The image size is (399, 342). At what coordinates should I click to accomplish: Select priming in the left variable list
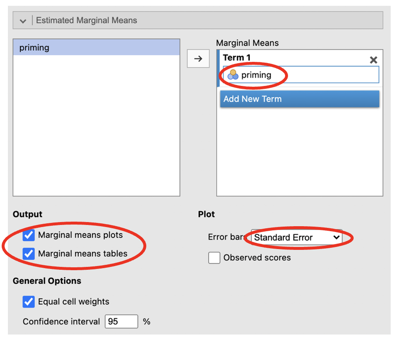(34, 48)
